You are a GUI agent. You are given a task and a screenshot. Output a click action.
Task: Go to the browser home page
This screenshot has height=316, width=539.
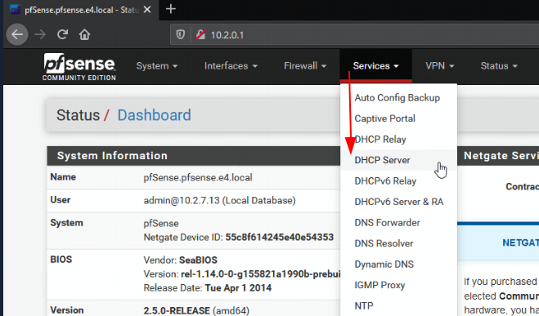(x=84, y=34)
